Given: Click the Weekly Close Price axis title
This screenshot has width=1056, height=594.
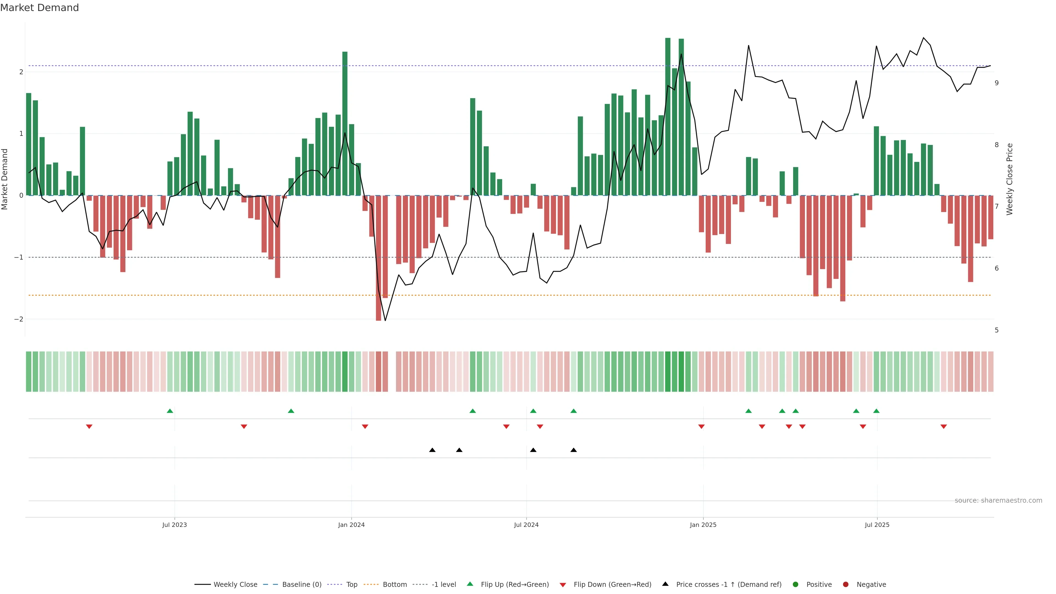Looking at the screenshot, I should point(1009,179).
